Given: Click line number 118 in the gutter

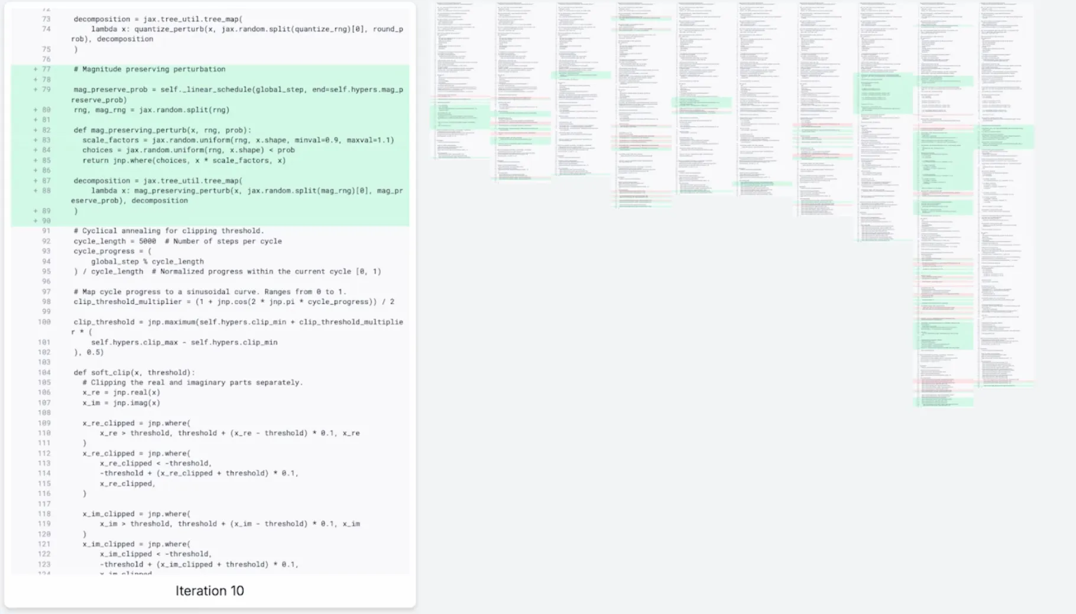Looking at the screenshot, I should coord(44,514).
